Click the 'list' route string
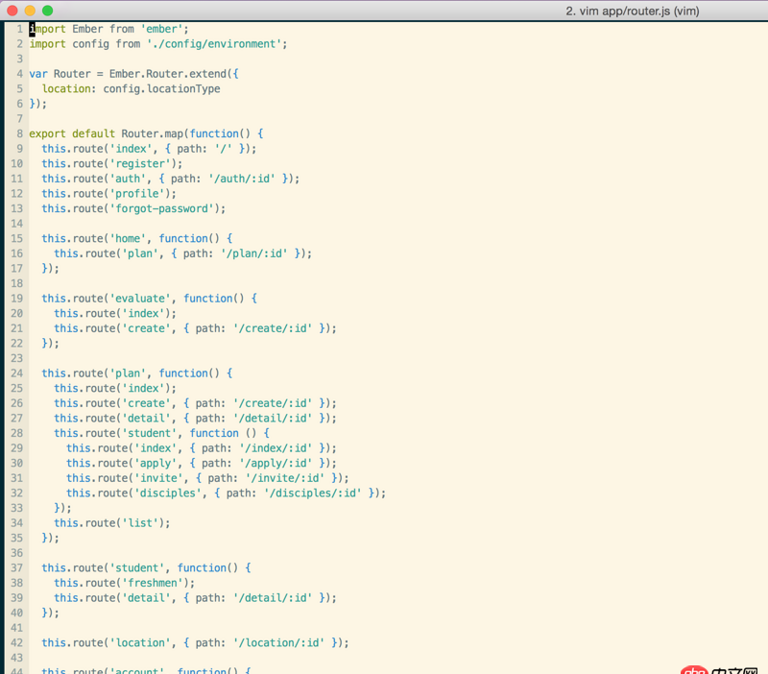Image resolution: width=768 pixels, height=674 pixels. pos(140,523)
